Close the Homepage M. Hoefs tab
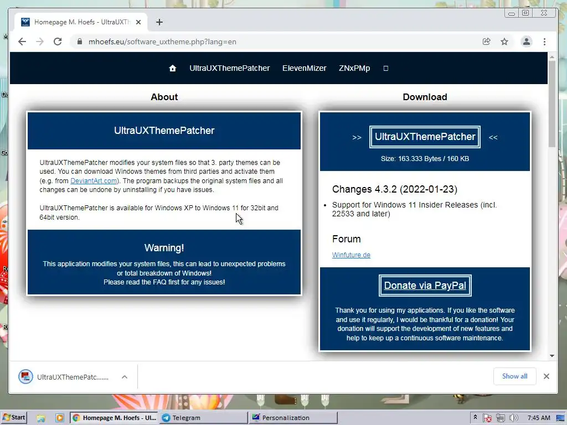567x425 pixels. 138,22
